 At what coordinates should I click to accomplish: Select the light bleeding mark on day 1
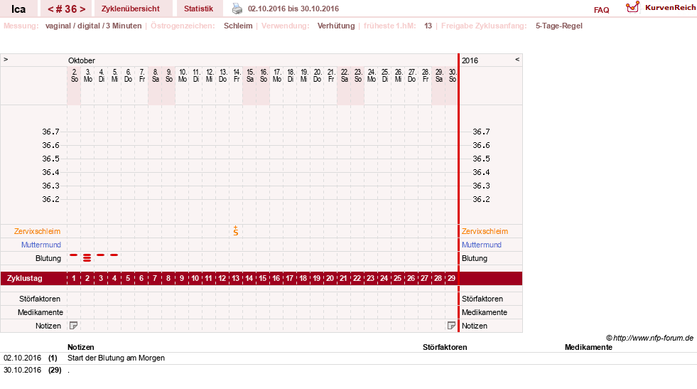click(x=74, y=255)
